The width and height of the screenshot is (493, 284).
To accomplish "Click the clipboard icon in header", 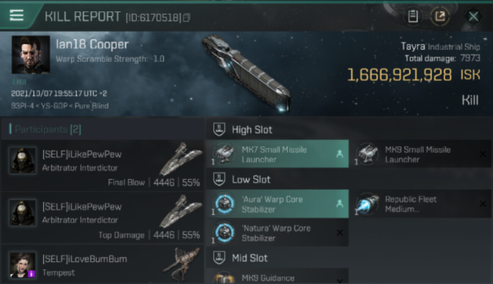I will (413, 16).
